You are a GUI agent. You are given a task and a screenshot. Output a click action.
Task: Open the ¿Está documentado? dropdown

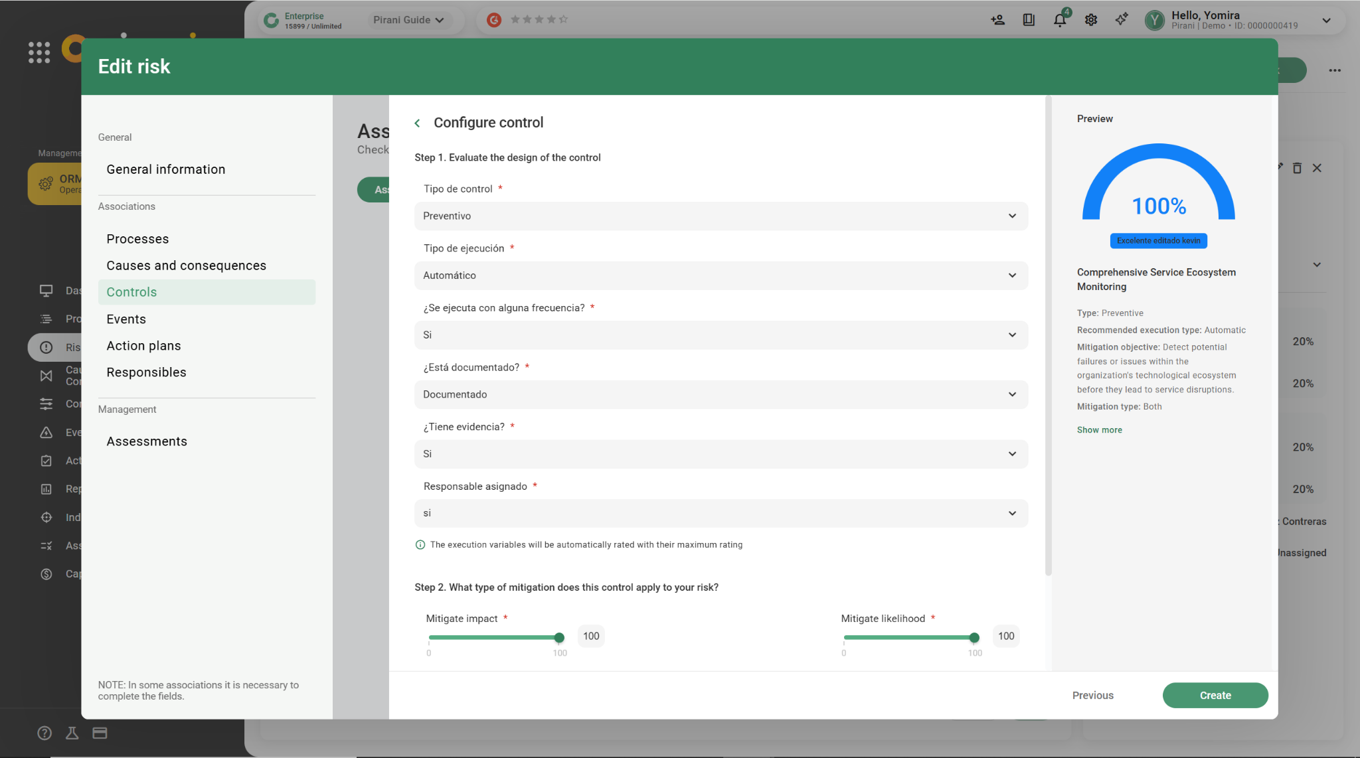[721, 394]
